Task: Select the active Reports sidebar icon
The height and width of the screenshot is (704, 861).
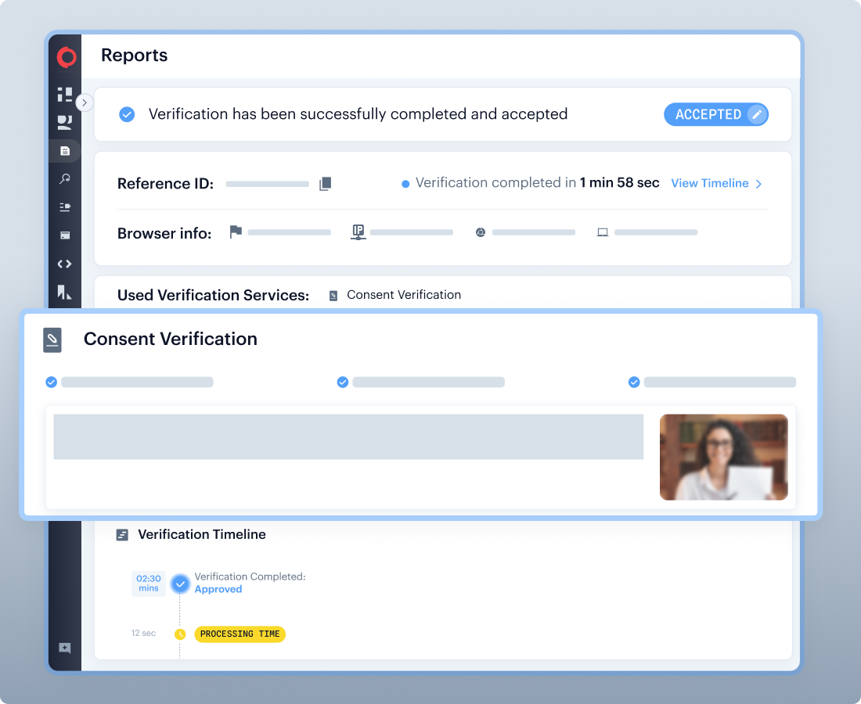Action: 65,151
